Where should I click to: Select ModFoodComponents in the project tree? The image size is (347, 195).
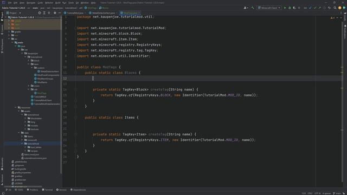point(47,75)
